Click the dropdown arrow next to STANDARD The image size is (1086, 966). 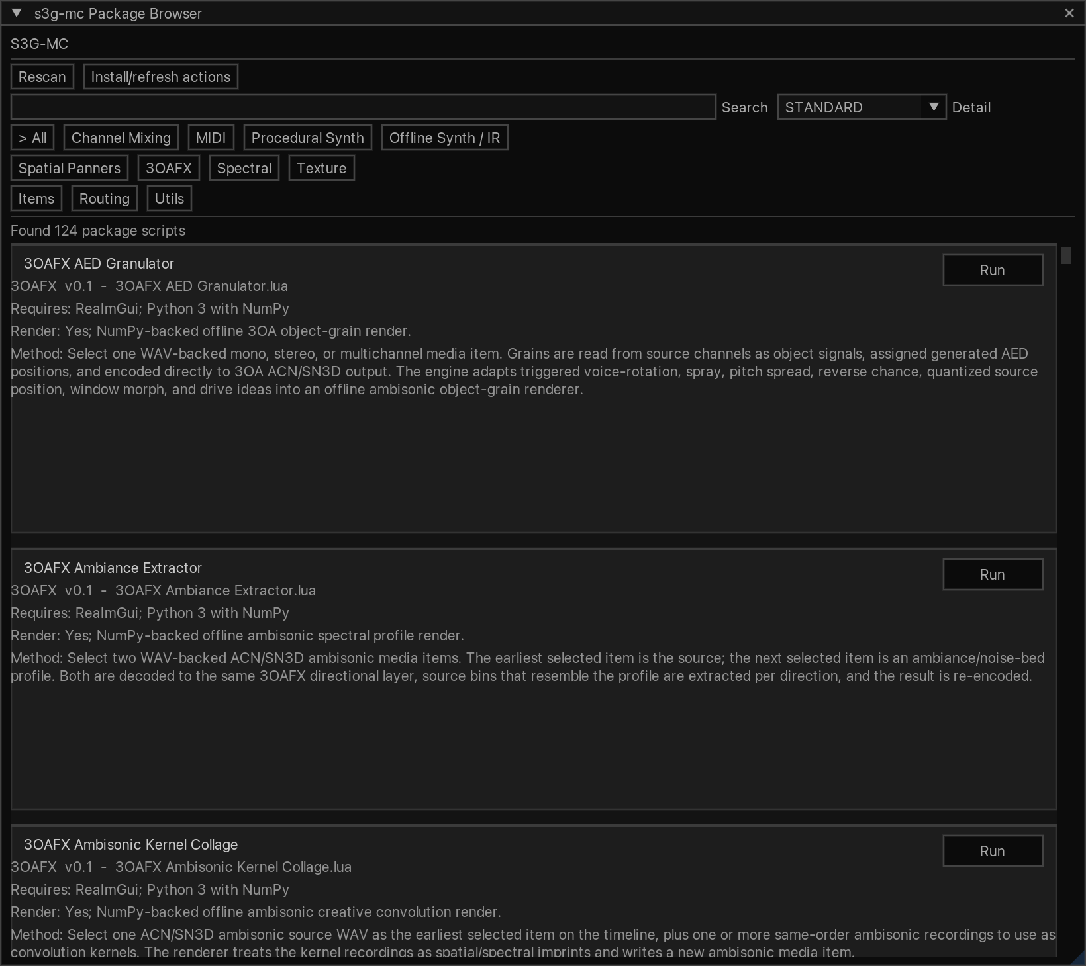pos(934,107)
